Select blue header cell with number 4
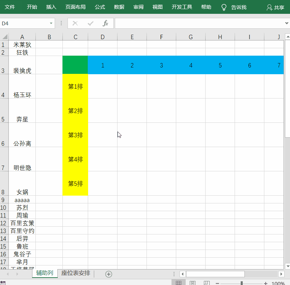 point(191,65)
